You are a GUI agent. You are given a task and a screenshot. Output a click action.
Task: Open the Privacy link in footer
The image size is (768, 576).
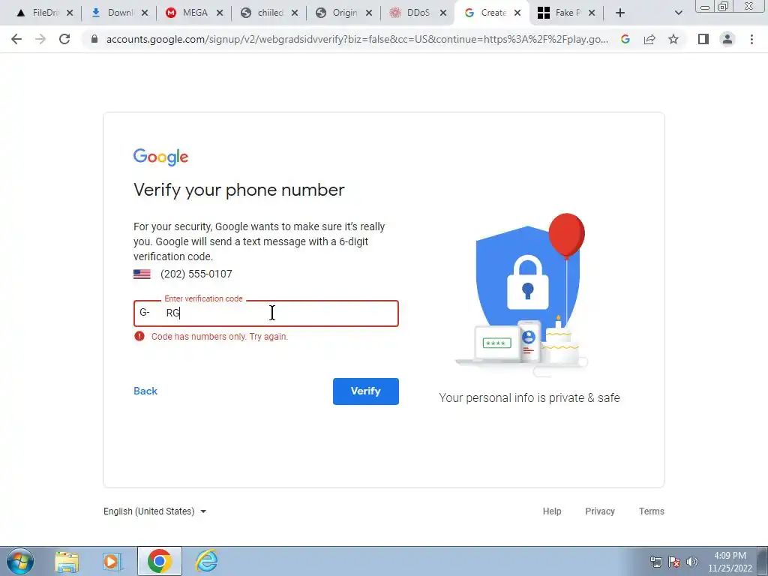pyautogui.click(x=600, y=511)
